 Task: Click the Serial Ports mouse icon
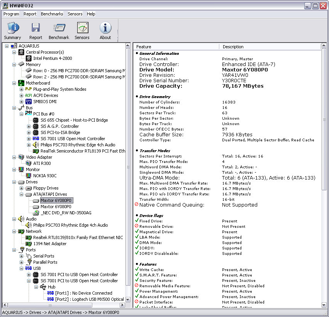point(29,256)
